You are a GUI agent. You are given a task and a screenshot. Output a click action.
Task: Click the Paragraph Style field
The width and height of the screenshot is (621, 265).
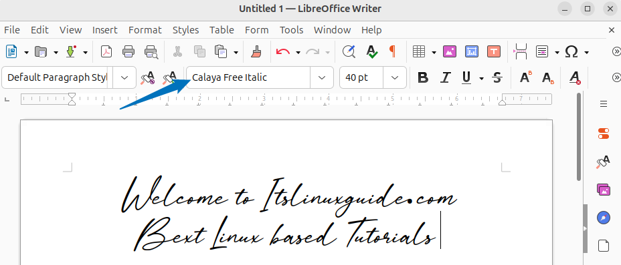[x=58, y=77]
